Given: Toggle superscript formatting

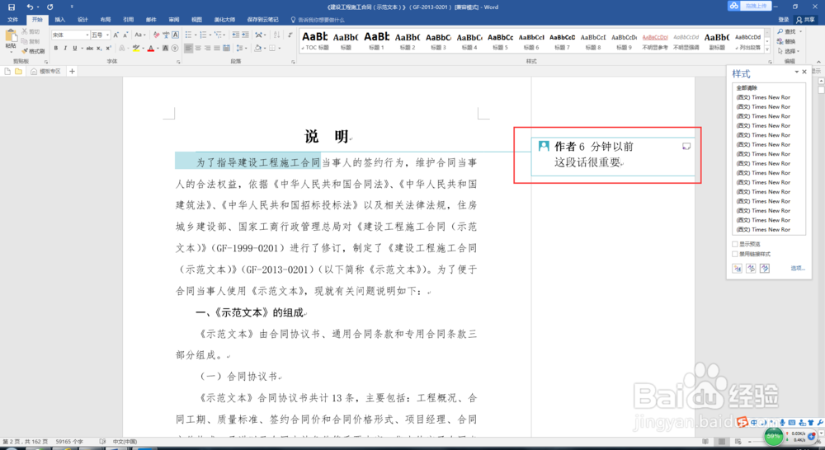Looking at the screenshot, I should click(x=108, y=48).
